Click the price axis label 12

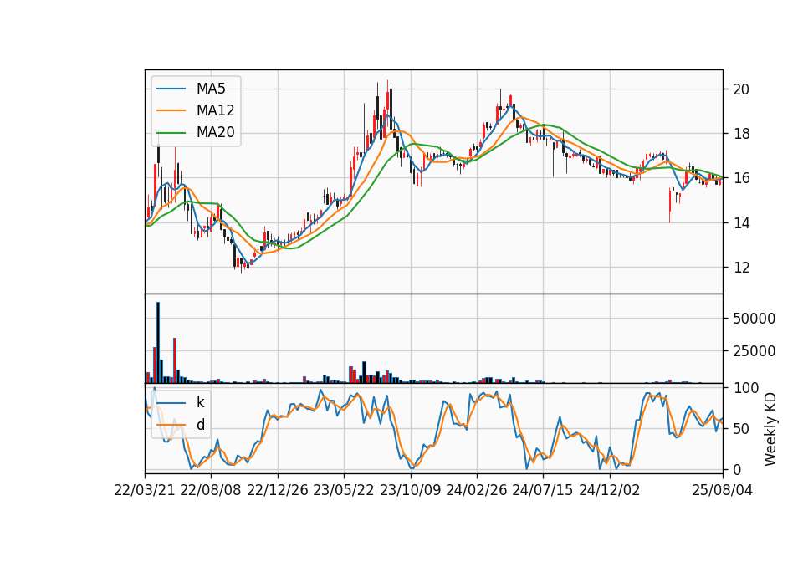pos(741,268)
